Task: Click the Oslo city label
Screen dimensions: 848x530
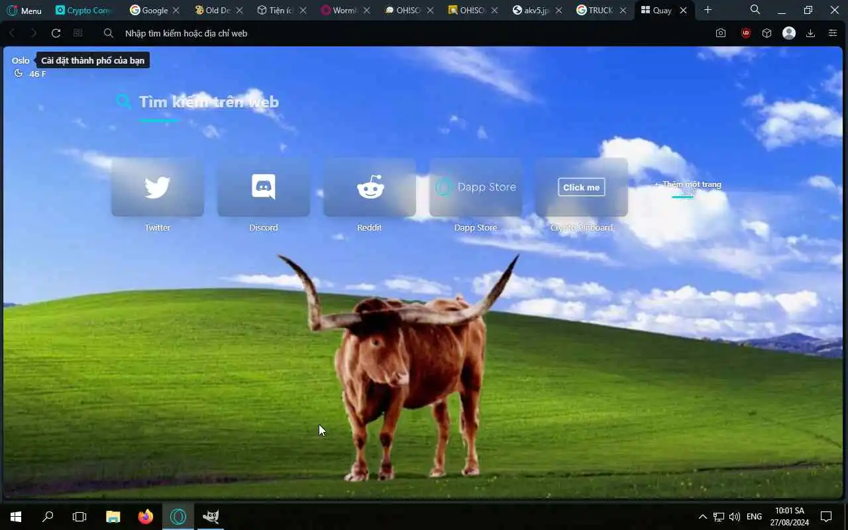Action: coord(21,60)
